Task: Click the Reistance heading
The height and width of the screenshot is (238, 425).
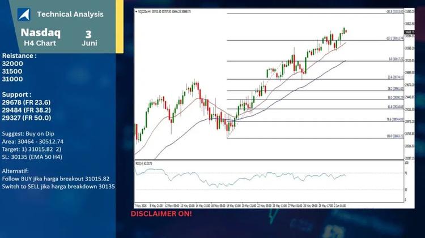Action: 19,56
